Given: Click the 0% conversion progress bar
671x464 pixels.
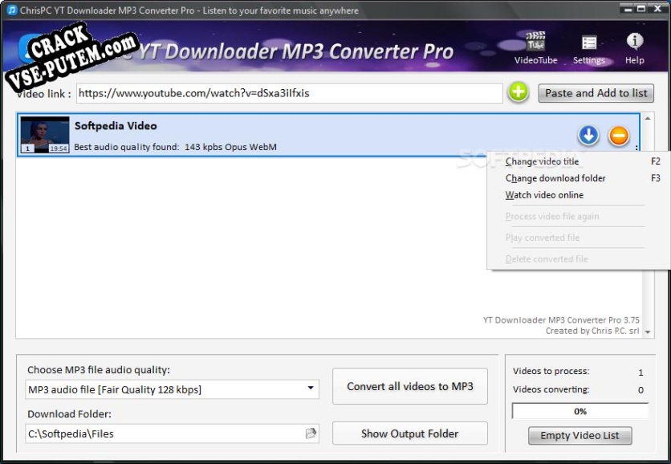Looking at the screenshot, I should (x=579, y=411).
